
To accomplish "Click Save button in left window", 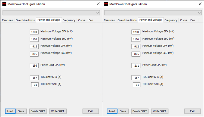I will (21, 111).
